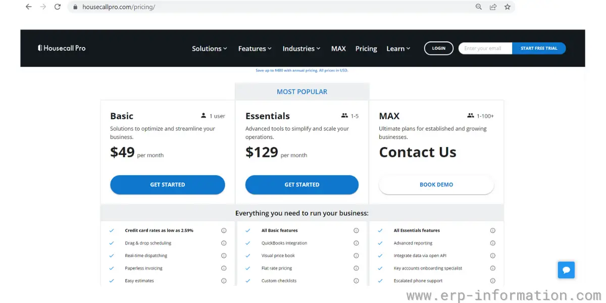Click info icon for Easy estimates
The image size is (606, 303).
click(224, 281)
